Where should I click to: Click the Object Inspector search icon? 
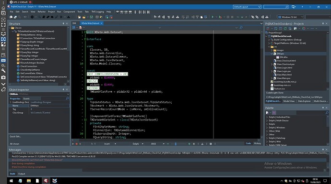[x=67, y=98]
